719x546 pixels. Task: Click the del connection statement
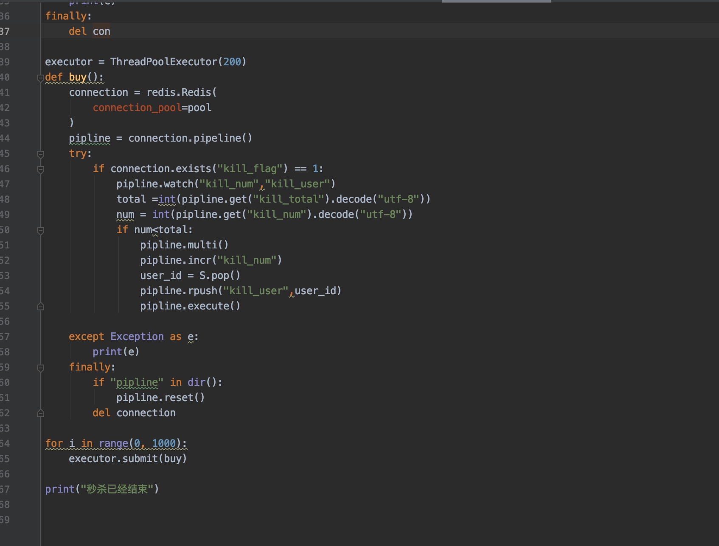tap(134, 413)
